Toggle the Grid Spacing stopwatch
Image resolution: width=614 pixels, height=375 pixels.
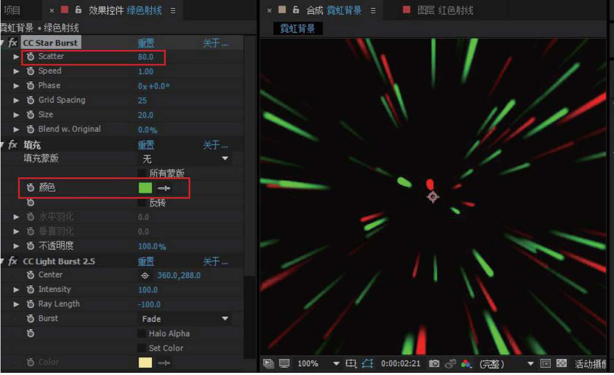(x=30, y=100)
